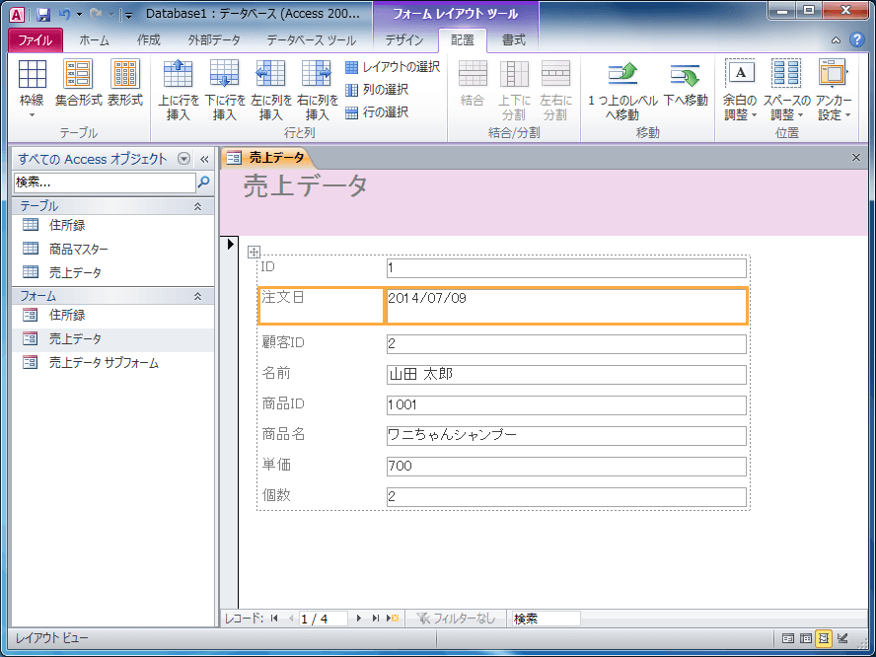Close the 売上データ form with X
Image resolution: width=876 pixels, height=657 pixels.
pyautogui.click(x=856, y=158)
